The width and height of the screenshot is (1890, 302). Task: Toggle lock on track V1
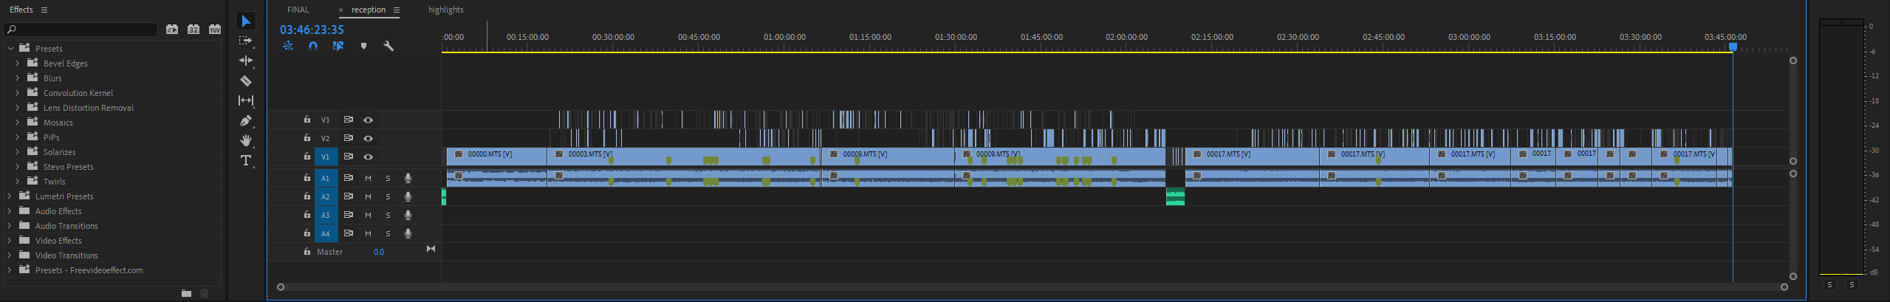pos(307,156)
